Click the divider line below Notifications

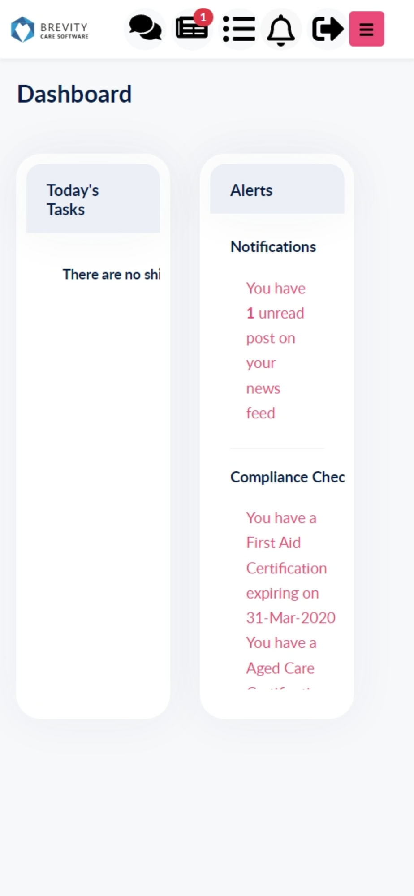tap(277, 448)
